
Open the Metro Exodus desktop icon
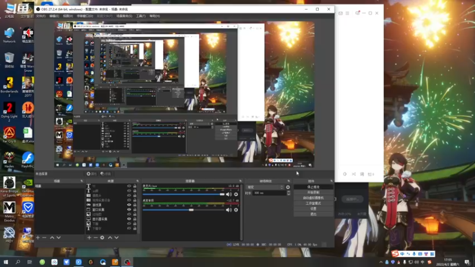pyautogui.click(x=9, y=212)
